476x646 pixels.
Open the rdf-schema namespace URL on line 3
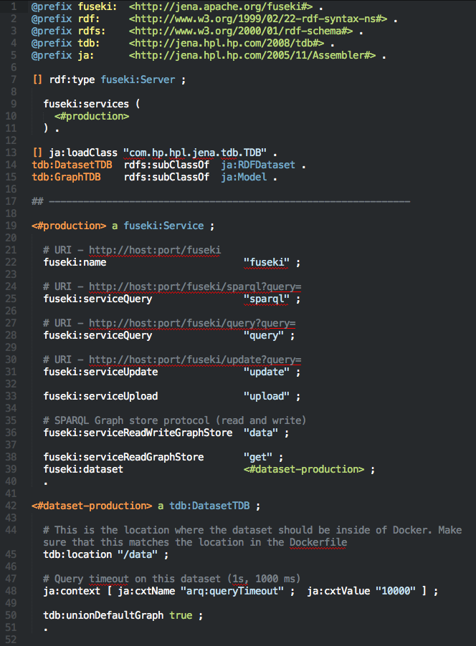tap(241, 31)
